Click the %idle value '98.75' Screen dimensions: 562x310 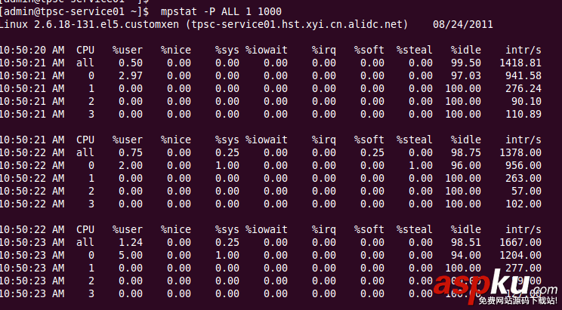point(466,153)
